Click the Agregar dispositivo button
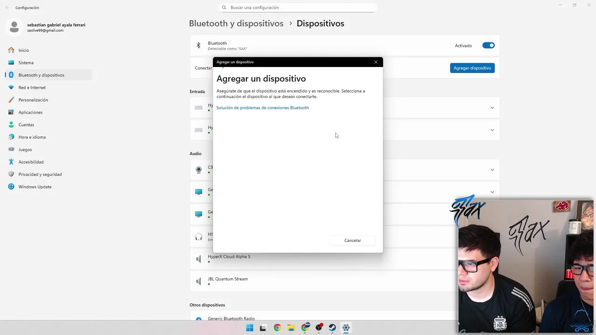This screenshot has height=335, width=596. 472,68
